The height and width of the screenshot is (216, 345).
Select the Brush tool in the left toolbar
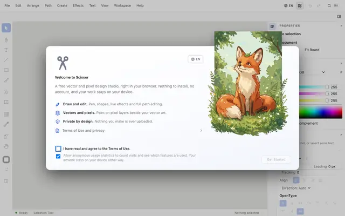[x=6, y=80]
